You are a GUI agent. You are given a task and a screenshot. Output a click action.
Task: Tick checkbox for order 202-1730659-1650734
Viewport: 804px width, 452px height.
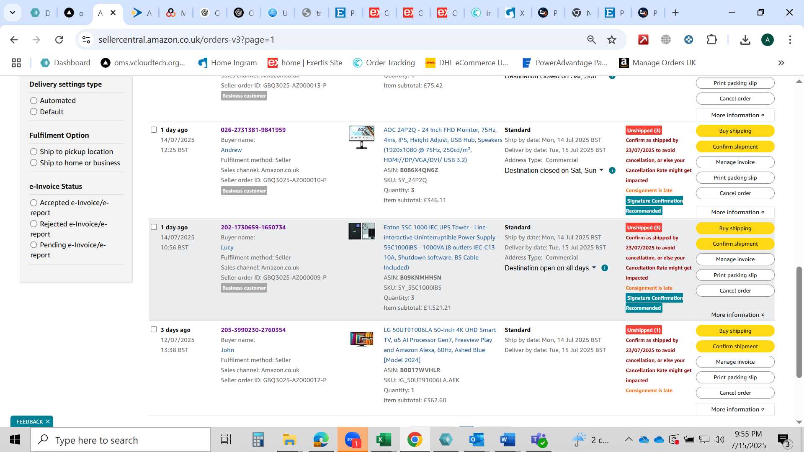[154, 227]
